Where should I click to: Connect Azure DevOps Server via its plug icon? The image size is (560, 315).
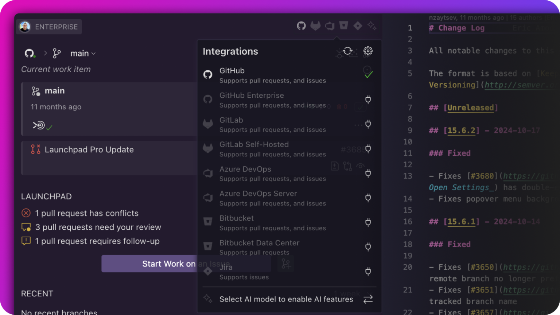tap(368, 198)
